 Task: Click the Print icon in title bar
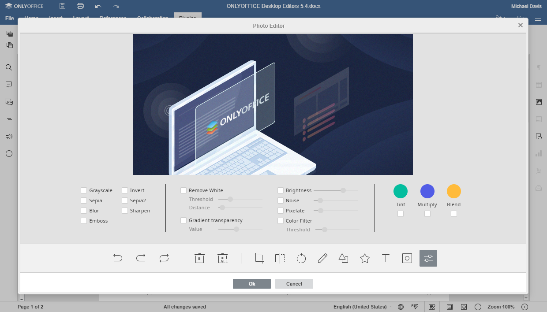pyautogui.click(x=80, y=6)
